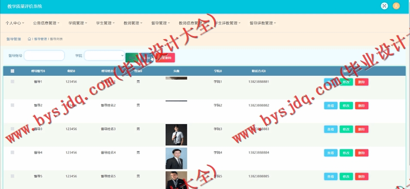The height and width of the screenshot is (189, 410).
Task: Sort table by 密码 column header
Action: click(71, 71)
